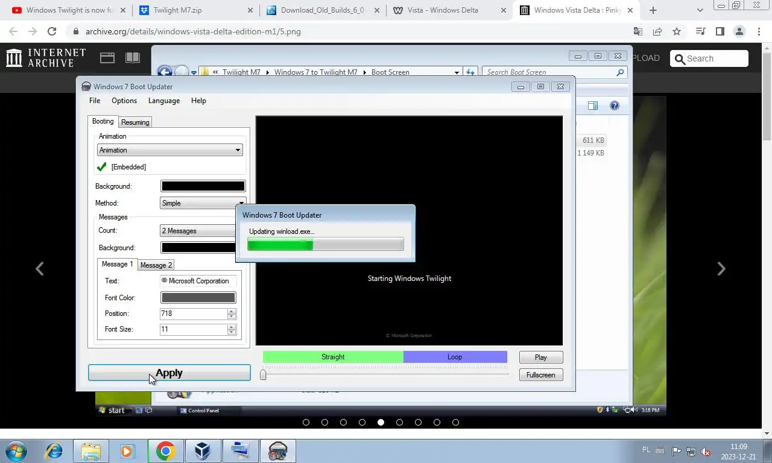Click the Explorer window back button
Screen dimensions: 772x463
164,72
